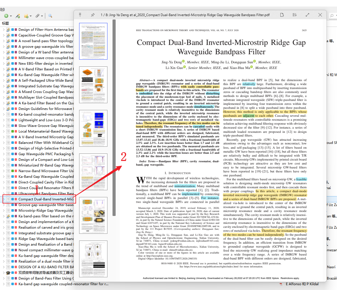The image size is (337, 290).
Task: Click the paper title 'Compact Dual-Band Inverted-Microstrip'
Action: pyautogui.click(x=221, y=47)
